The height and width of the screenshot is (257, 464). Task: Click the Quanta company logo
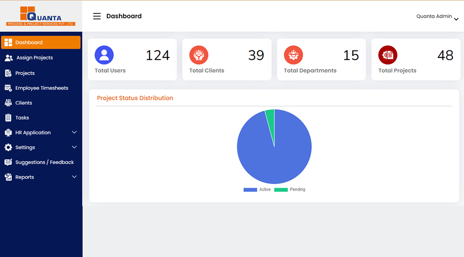coord(41,16)
